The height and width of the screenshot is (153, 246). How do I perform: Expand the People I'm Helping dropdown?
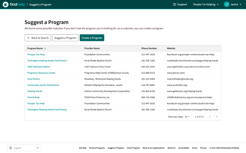[x=206, y=4]
